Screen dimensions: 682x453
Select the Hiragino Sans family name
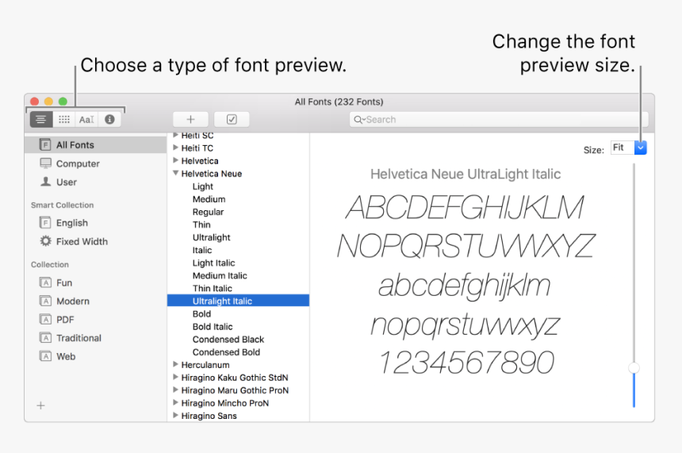click(x=209, y=416)
